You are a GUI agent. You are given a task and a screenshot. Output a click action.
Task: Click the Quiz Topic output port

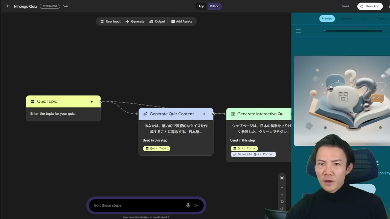[x=101, y=101]
